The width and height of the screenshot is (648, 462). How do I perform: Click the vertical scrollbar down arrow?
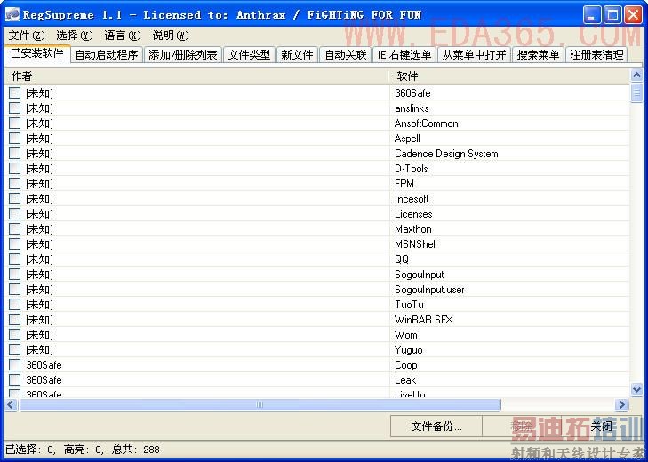click(x=636, y=389)
